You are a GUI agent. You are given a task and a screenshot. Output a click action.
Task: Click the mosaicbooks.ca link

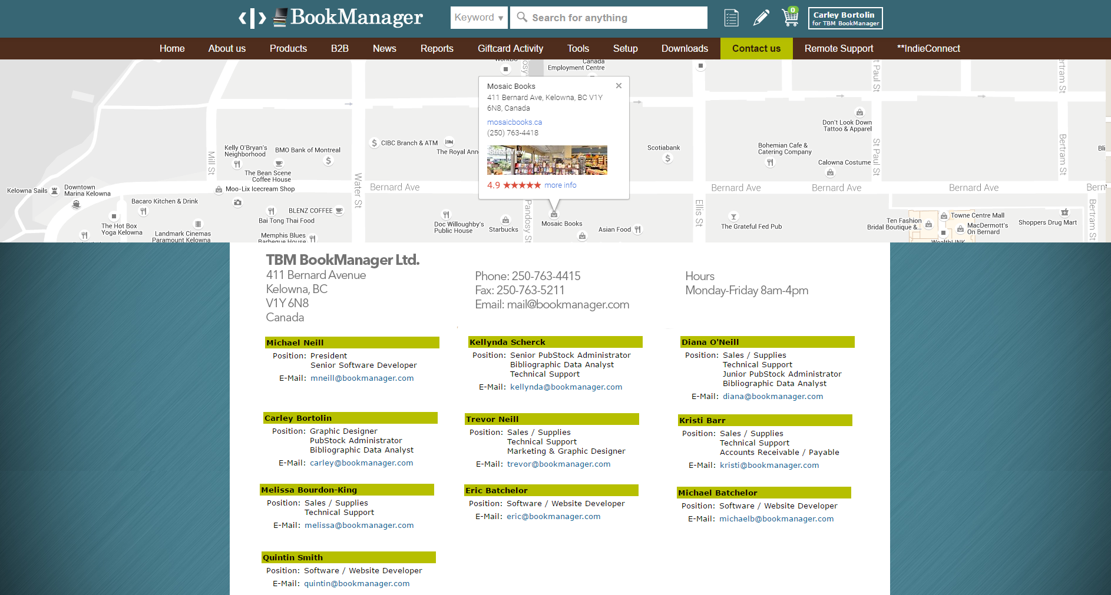click(x=514, y=122)
